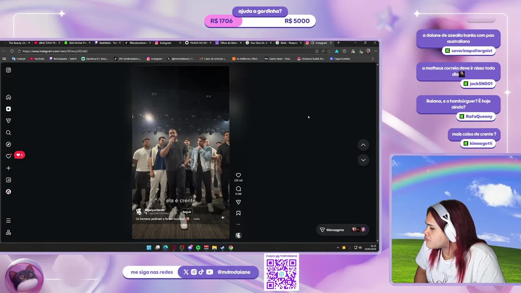
Task: Open browser three-dot settings menu
Action: pyautogui.click(x=375, y=51)
